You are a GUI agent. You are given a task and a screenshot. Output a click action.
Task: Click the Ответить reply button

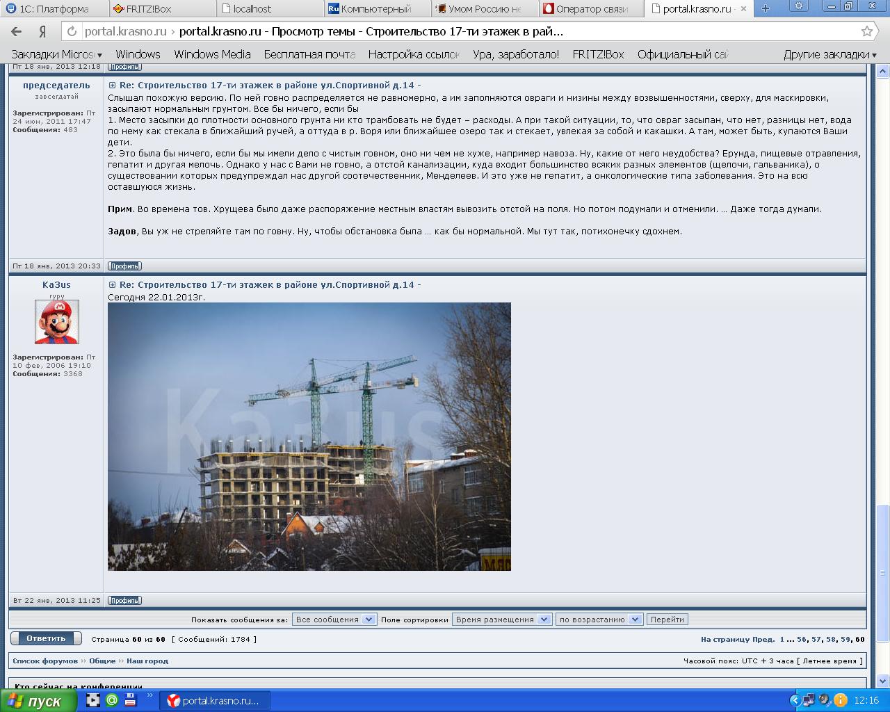tap(46, 638)
